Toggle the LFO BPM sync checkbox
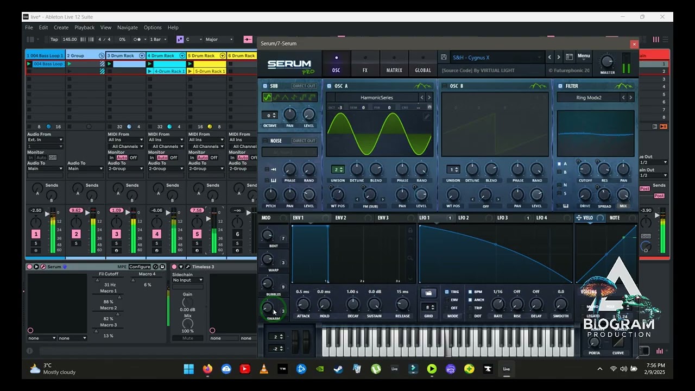 [470, 292]
